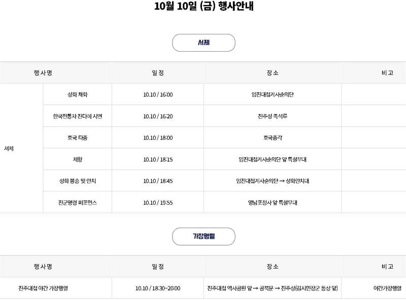
Task: Click the 10.10 / 16:00 schedule cell
Action: pos(158,95)
